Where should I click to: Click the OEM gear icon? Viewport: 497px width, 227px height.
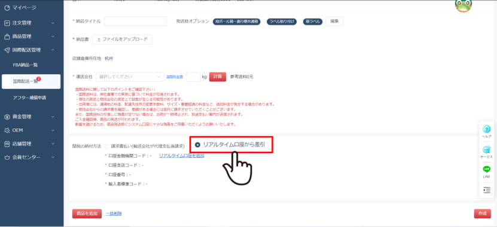[x=7, y=130]
